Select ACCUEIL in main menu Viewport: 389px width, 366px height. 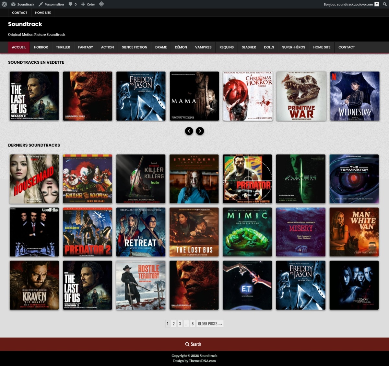(x=19, y=47)
